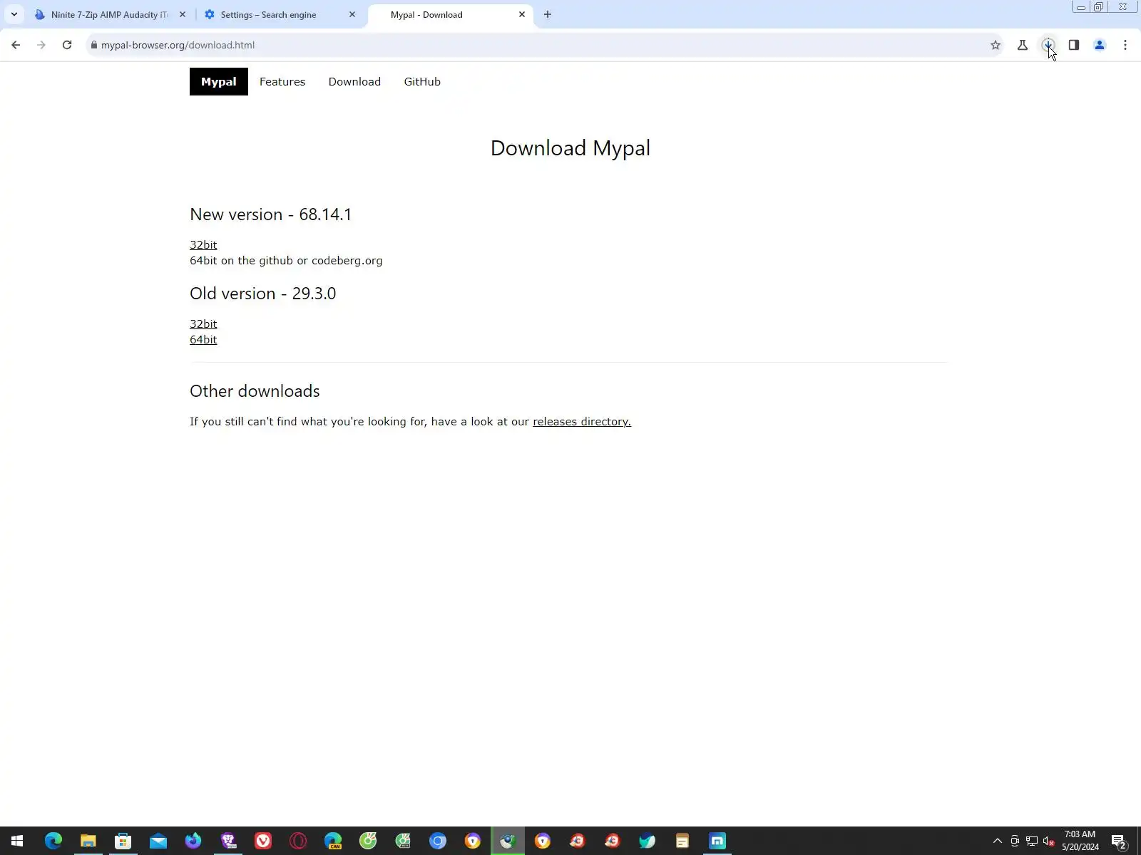Open the clock showing 7:03 AM
The image size is (1141, 855).
[1080, 841]
